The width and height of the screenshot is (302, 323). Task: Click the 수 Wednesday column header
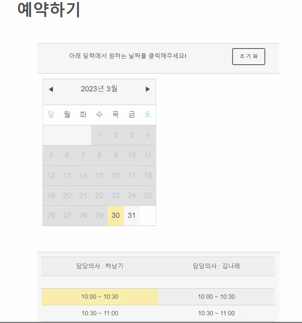point(99,114)
